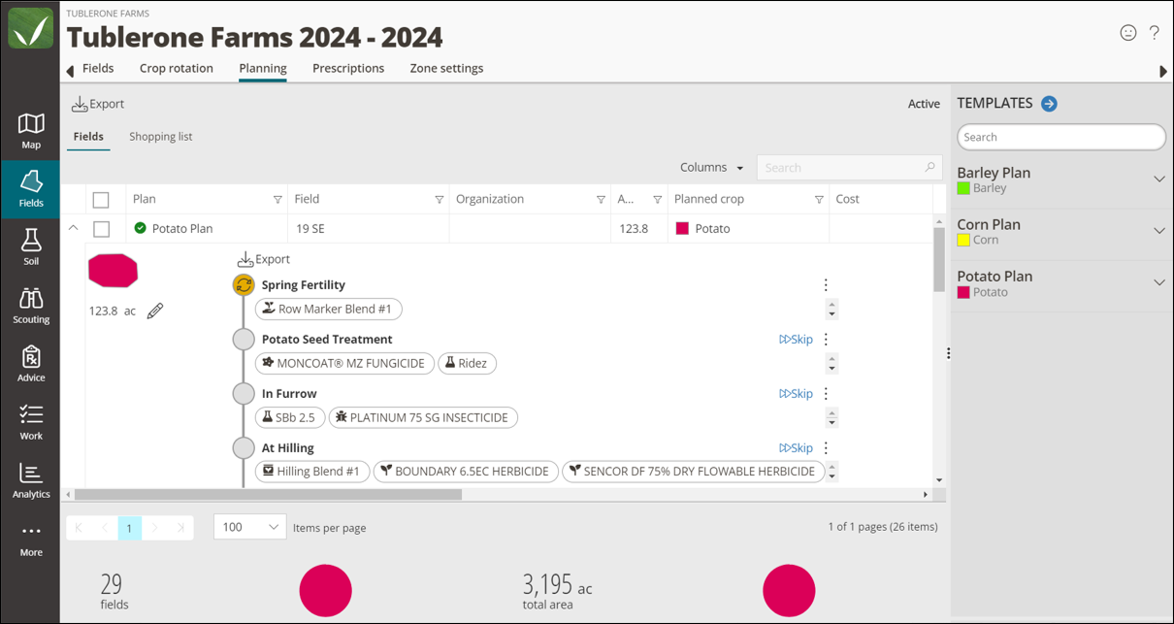Image resolution: width=1174 pixels, height=624 pixels.
Task: Click the MONCOAT MZ FUNGICIDE chip
Action: [344, 363]
